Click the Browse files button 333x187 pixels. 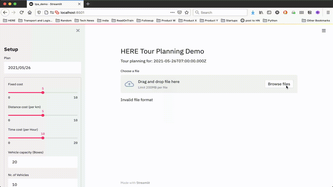point(279,84)
